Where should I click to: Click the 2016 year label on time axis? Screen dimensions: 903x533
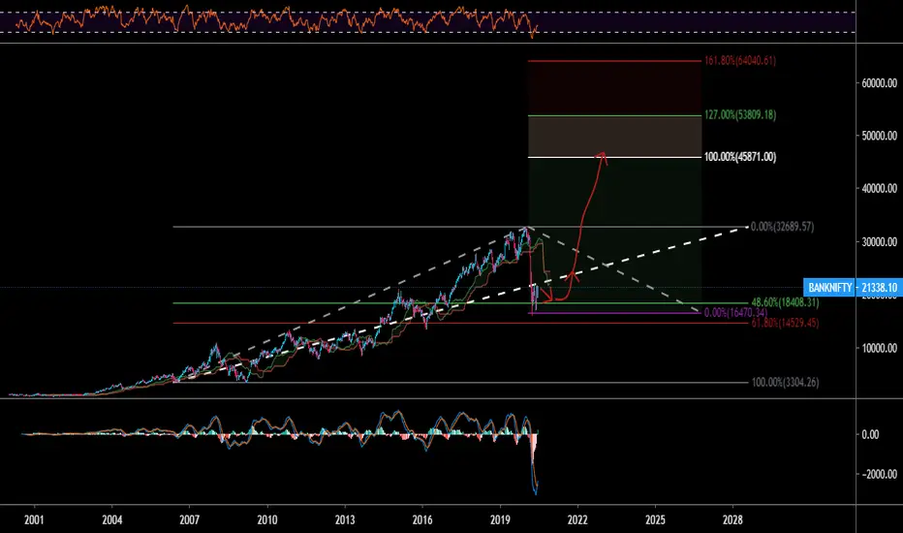(422, 519)
